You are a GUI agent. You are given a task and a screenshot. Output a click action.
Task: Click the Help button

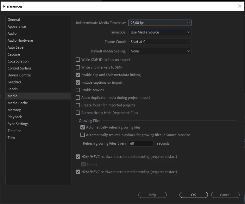tap(153, 195)
